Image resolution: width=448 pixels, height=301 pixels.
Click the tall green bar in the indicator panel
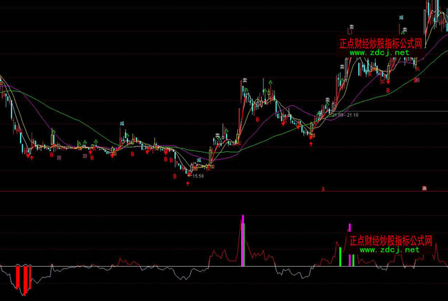pyautogui.click(x=340, y=256)
